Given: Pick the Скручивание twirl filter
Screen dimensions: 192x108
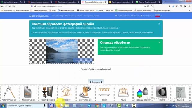Looking at the screenshot, I should point(85,94).
